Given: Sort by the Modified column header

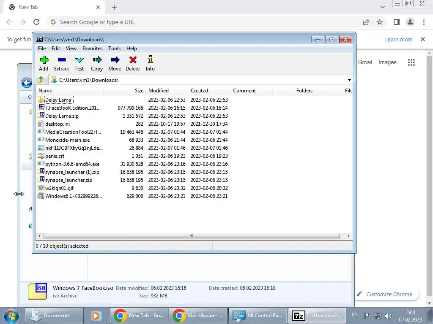Looking at the screenshot, I should click(x=167, y=91).
